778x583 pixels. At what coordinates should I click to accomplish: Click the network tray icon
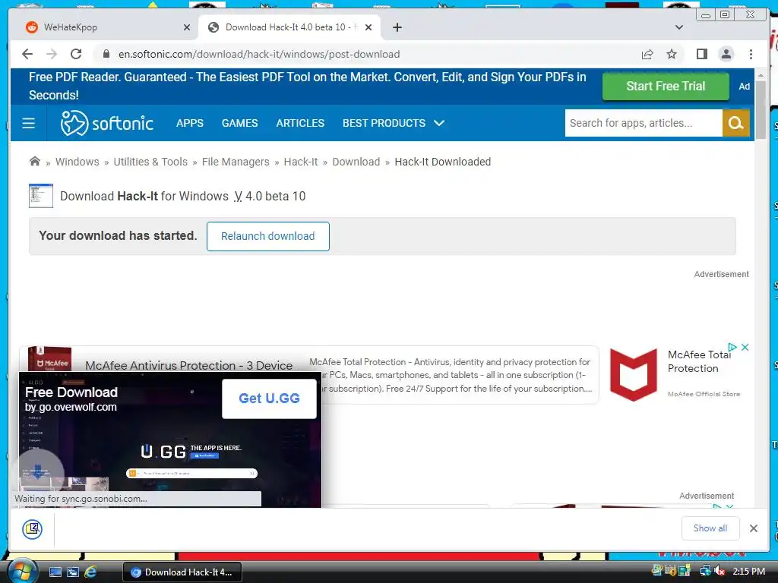click(704, 572)
